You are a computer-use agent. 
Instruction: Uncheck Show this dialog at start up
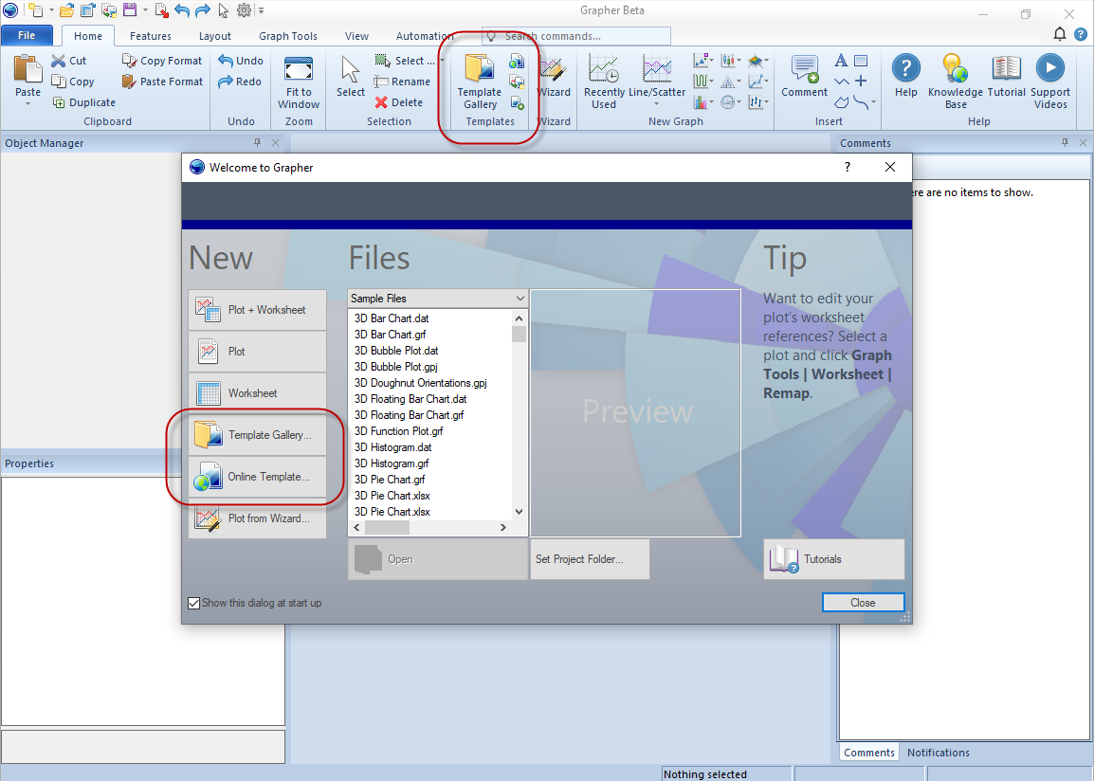click(x=194, y=603)
